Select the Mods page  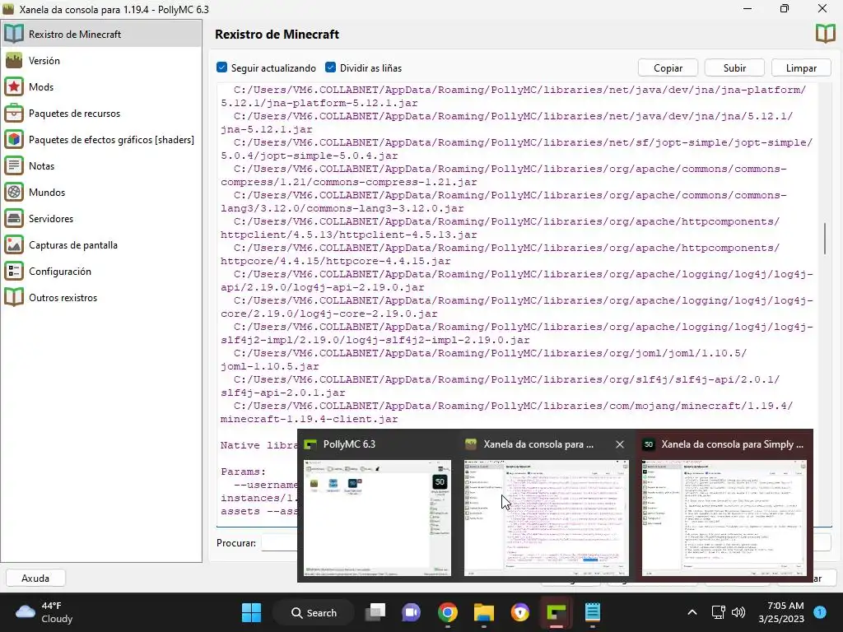pos(101,86)
